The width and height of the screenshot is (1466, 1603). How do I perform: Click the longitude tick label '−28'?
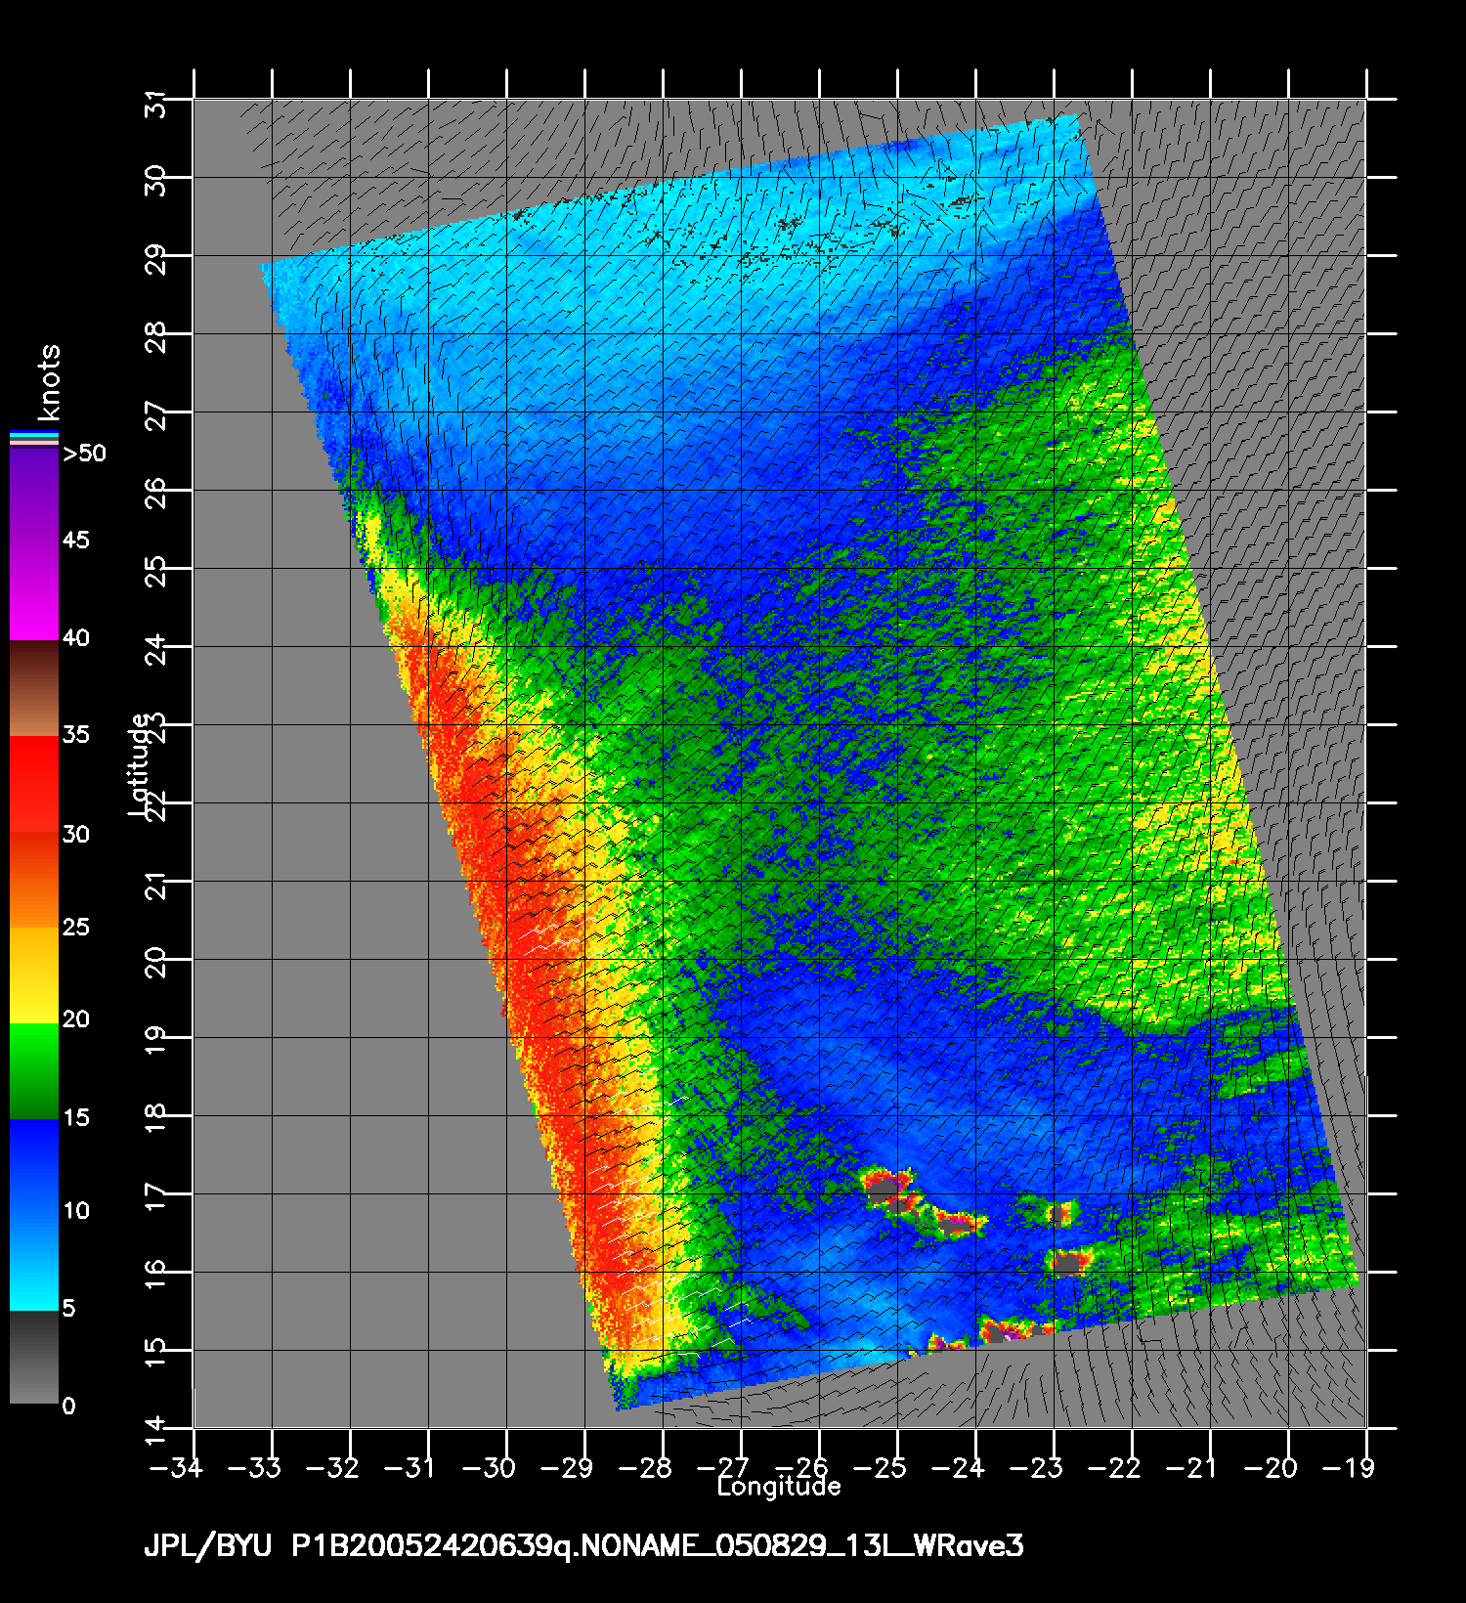click(645, 1468)
